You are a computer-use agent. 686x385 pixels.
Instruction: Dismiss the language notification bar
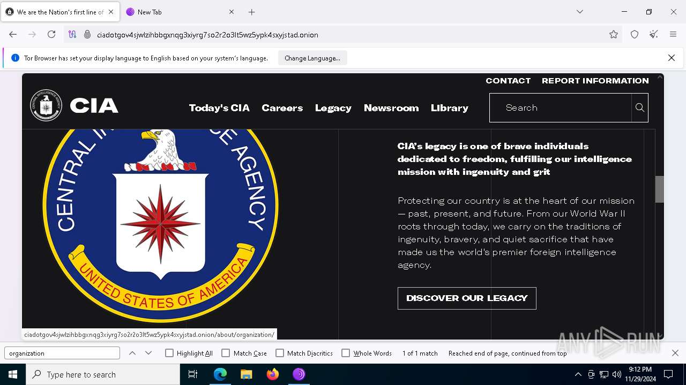671,58
